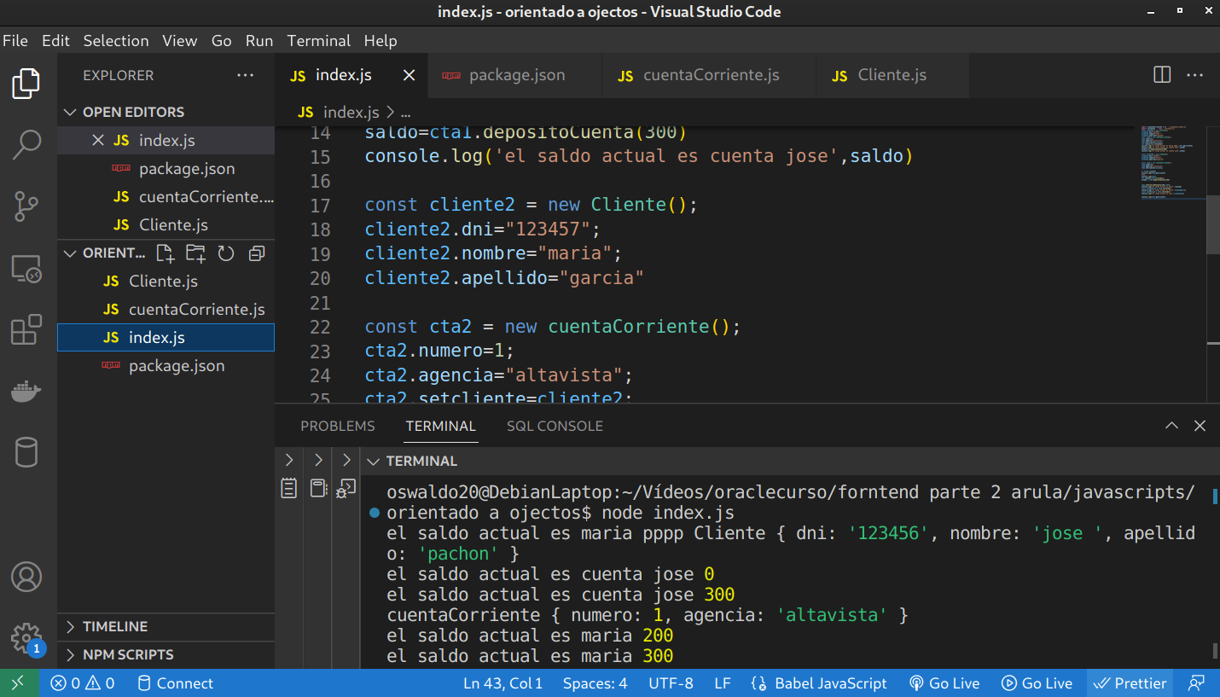Open the Explorer panel's more actions menu

tap(246, 75)
